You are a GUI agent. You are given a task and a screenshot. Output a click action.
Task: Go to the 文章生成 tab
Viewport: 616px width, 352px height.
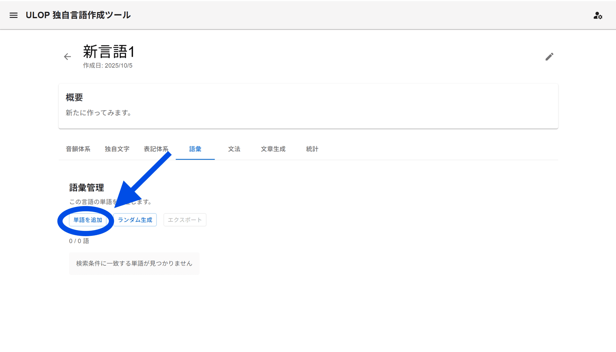pyautogui.click(x=273, y=149)
